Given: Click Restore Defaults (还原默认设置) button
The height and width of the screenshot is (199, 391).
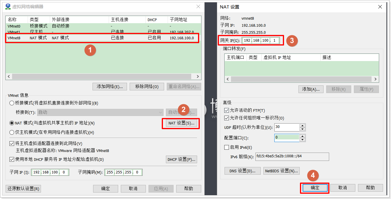Looking at the screenshot, I should (x=23, y=189).
